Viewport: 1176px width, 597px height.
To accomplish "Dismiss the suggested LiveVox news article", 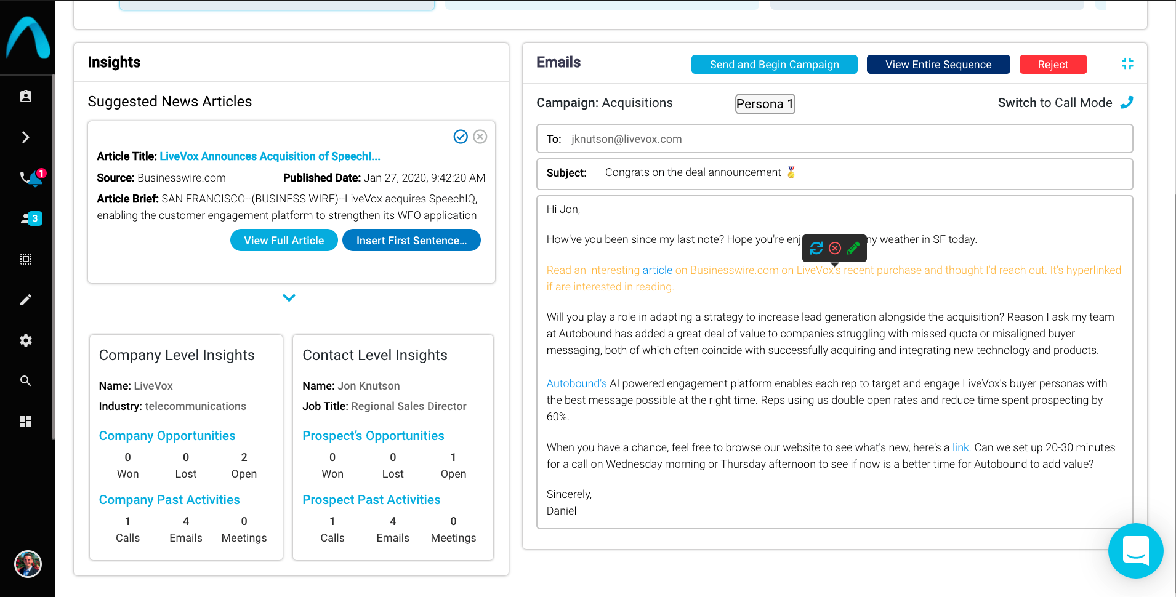I will click(x=480, y=137).
